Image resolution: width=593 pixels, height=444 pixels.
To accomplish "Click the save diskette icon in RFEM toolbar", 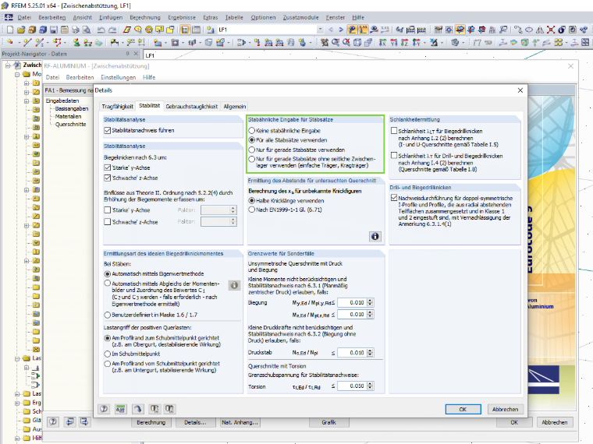I will tap(54, 30).
